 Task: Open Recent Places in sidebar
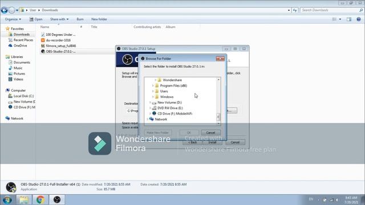tap(23, 40)
